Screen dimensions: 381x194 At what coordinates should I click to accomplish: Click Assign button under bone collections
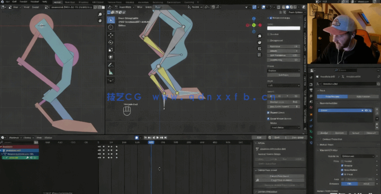(x=324, y=133)
